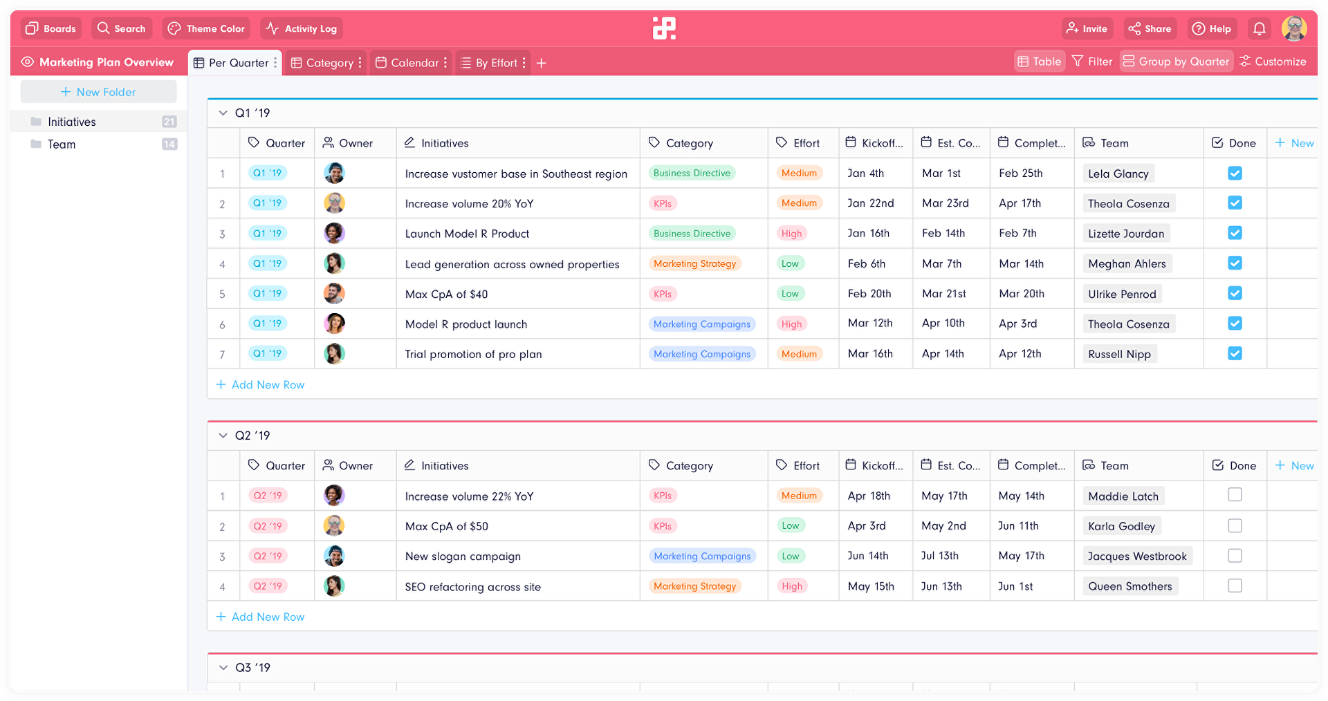1328x701 pixels.
Task: Open your profile avatar
Action: click(1294, 28)
